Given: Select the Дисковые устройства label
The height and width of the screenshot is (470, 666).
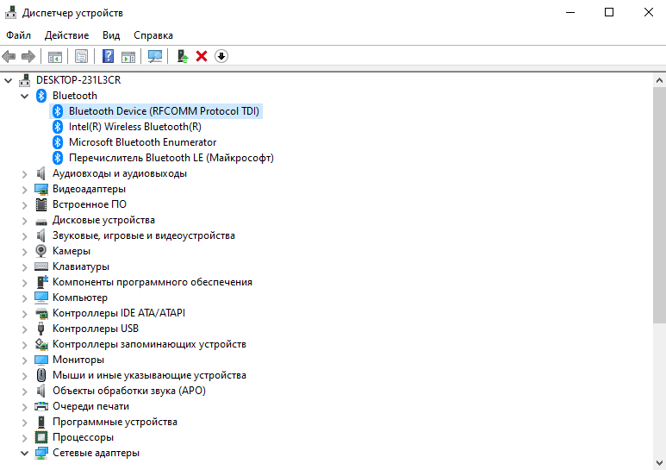Looking at the screenshot, I should coord(103,220).
